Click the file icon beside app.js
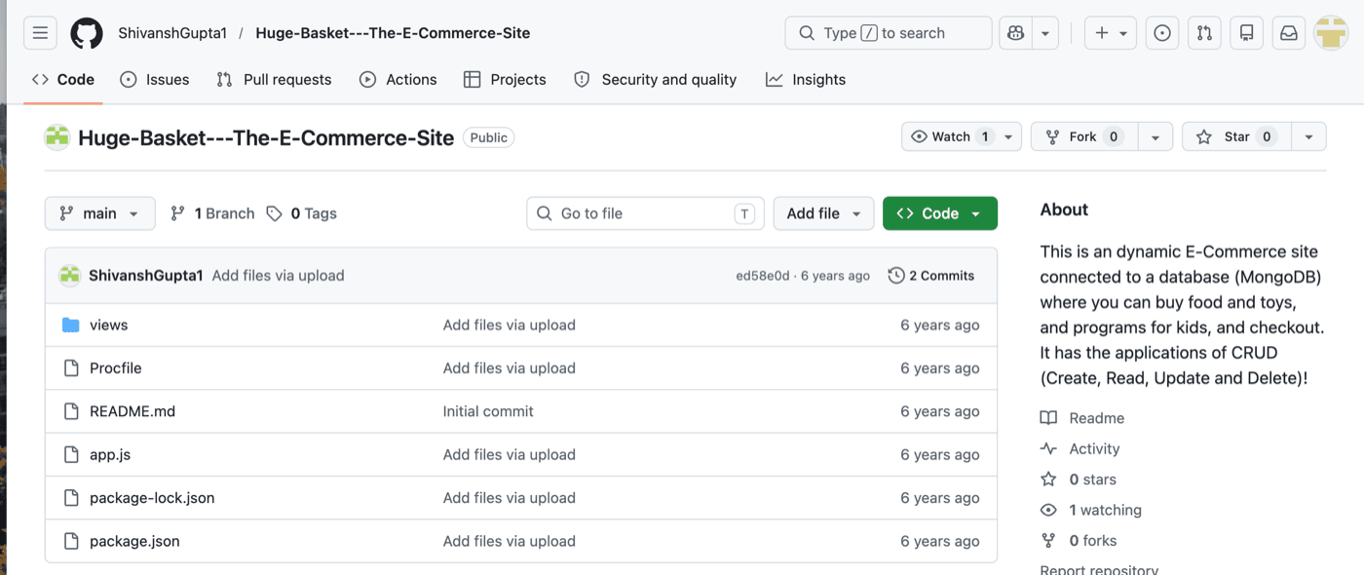The height and width of the screenshot is (575, 1364). point(70,455)
